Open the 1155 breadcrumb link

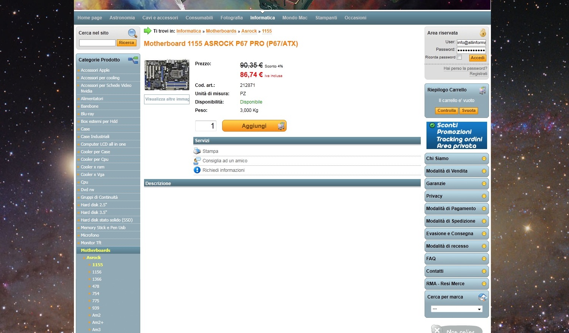tap(267, 31)
